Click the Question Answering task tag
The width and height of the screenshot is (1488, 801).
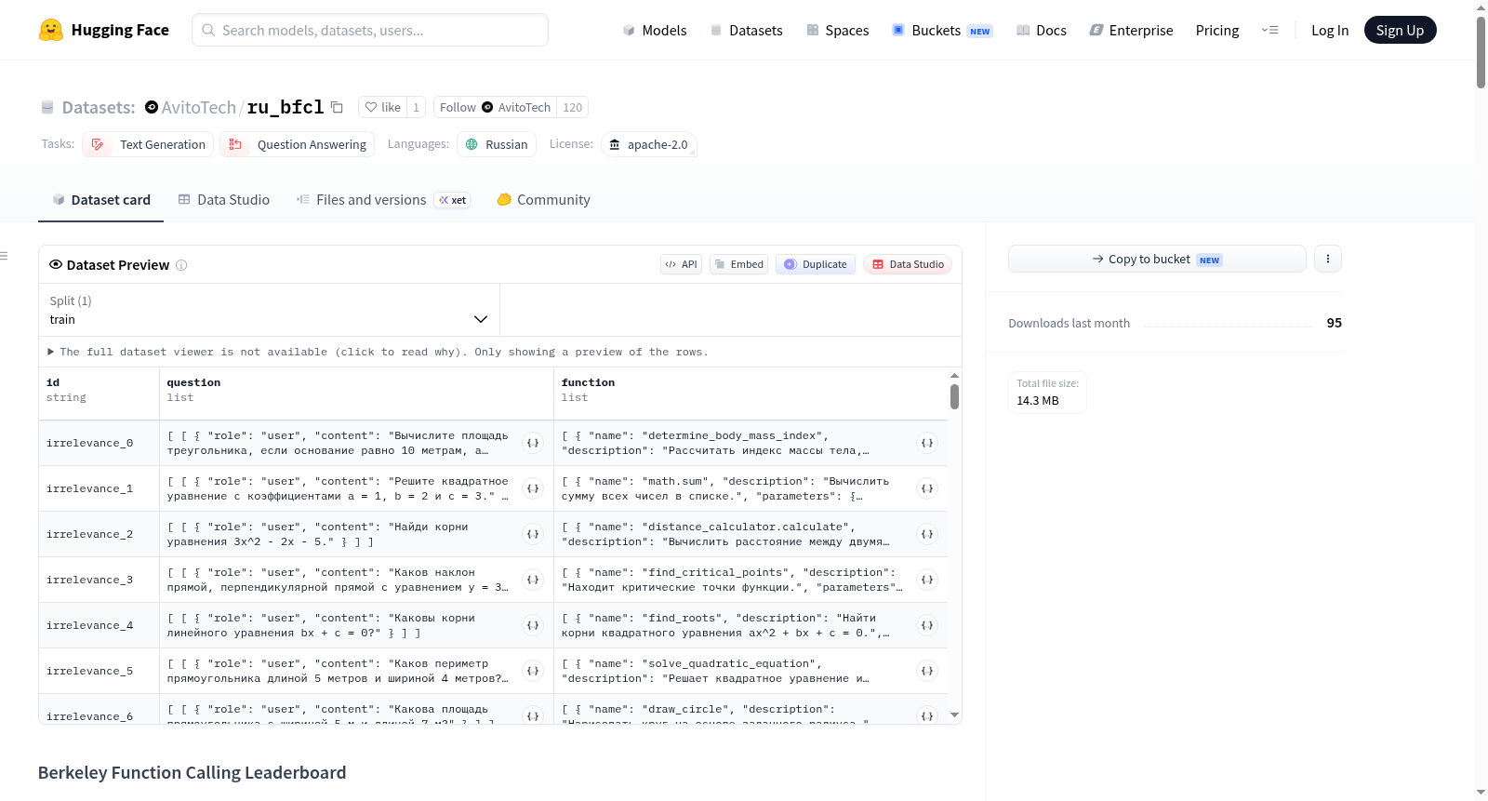coord(298,144)
